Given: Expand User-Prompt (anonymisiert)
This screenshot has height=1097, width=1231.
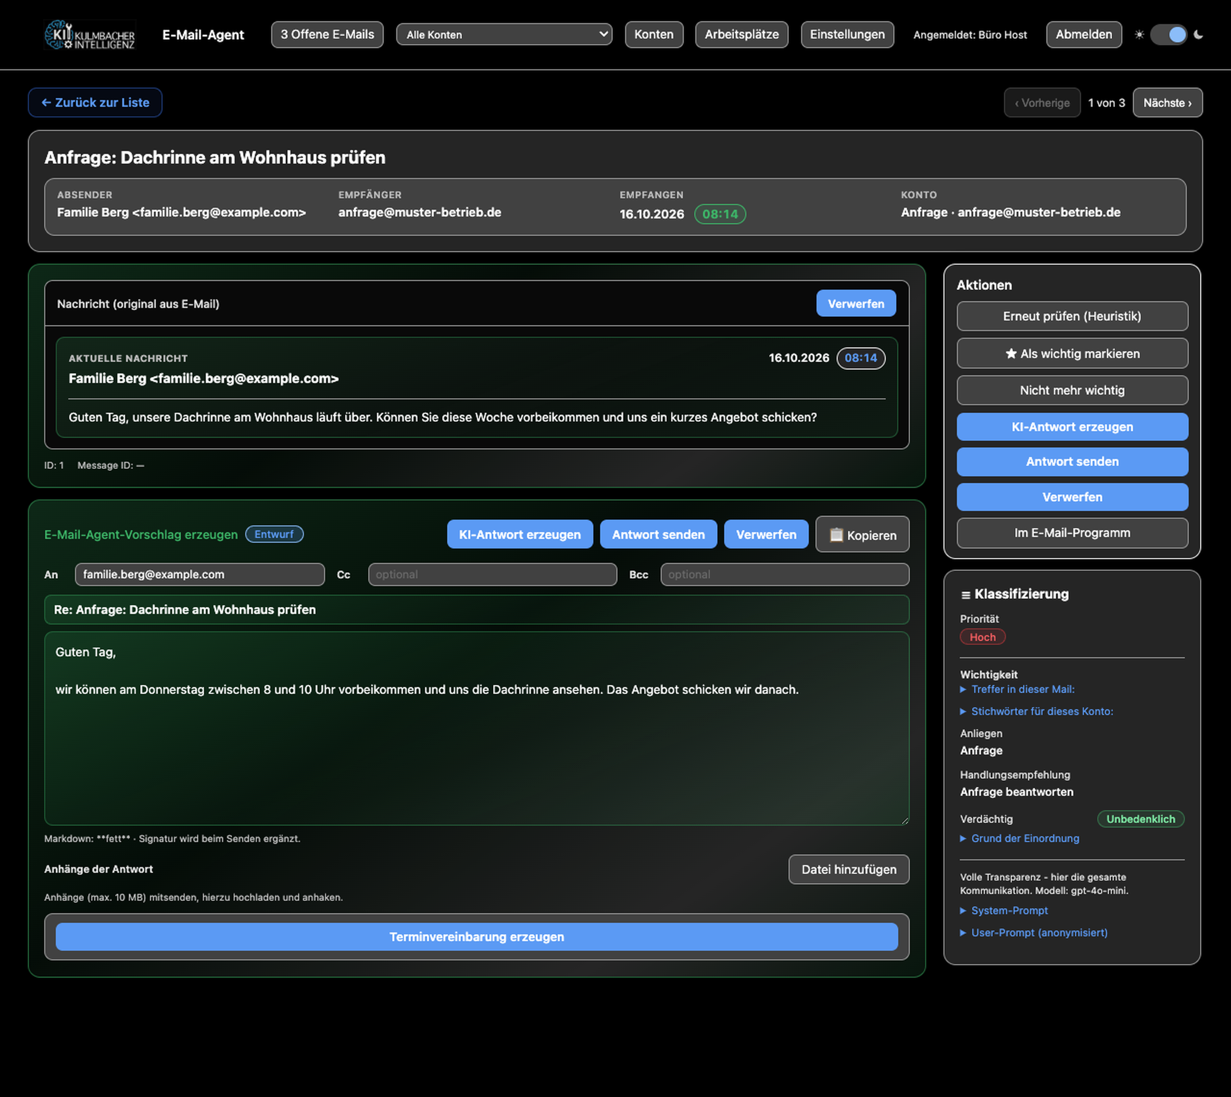Looking at the screenshot, I should pos(1033,933).
